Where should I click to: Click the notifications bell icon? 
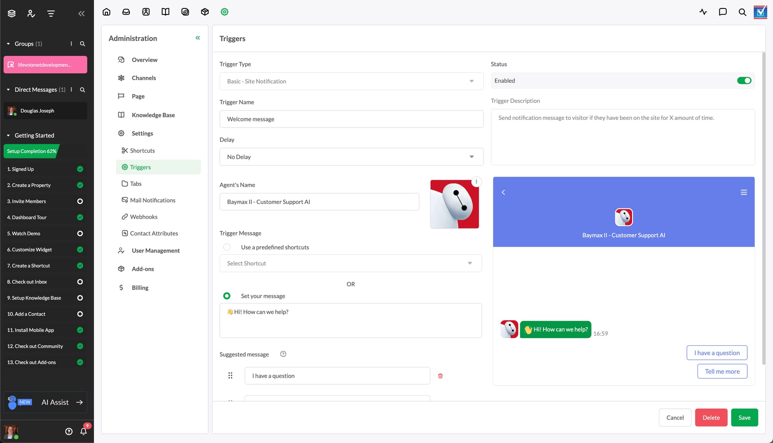[83, 431]
